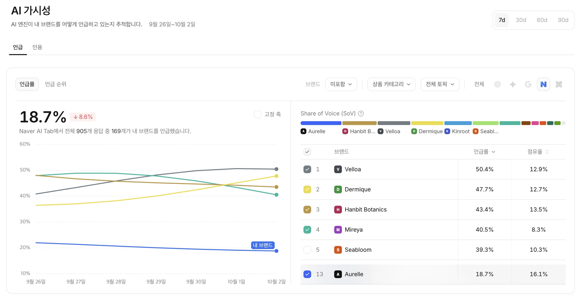Click the Aurelle icon in SoV legend
The image size is (581, 297).
(304, 131)
